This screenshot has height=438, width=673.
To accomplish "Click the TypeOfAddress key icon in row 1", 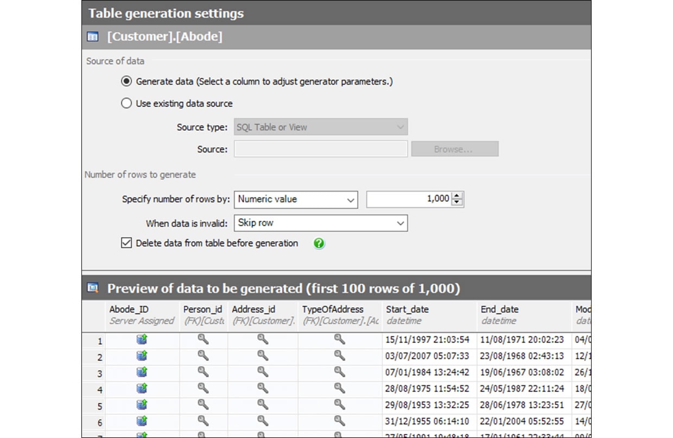I will (x=340, y=340).
